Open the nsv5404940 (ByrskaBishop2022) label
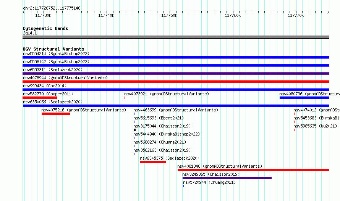The width and height of the screenshot is (340, 201). (167, 134)
